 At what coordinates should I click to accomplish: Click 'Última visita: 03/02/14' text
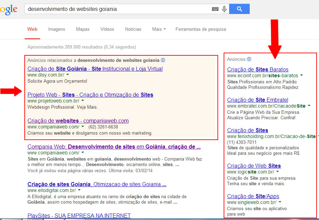(130, 171)
